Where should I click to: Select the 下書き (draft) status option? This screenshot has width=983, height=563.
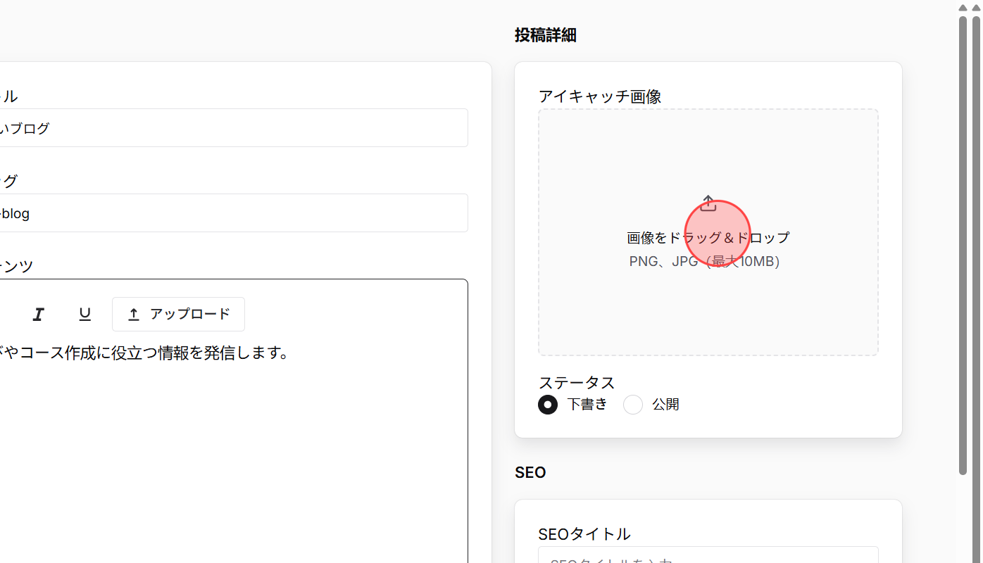tap(548, 405)
